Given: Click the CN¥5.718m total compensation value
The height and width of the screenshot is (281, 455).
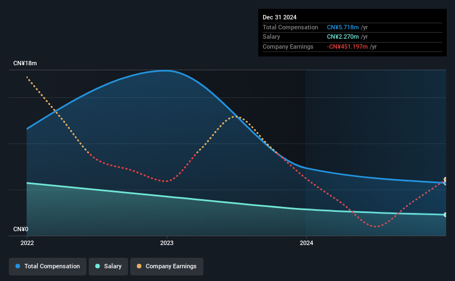Looking at the screenshot, I should coord(342,27).
